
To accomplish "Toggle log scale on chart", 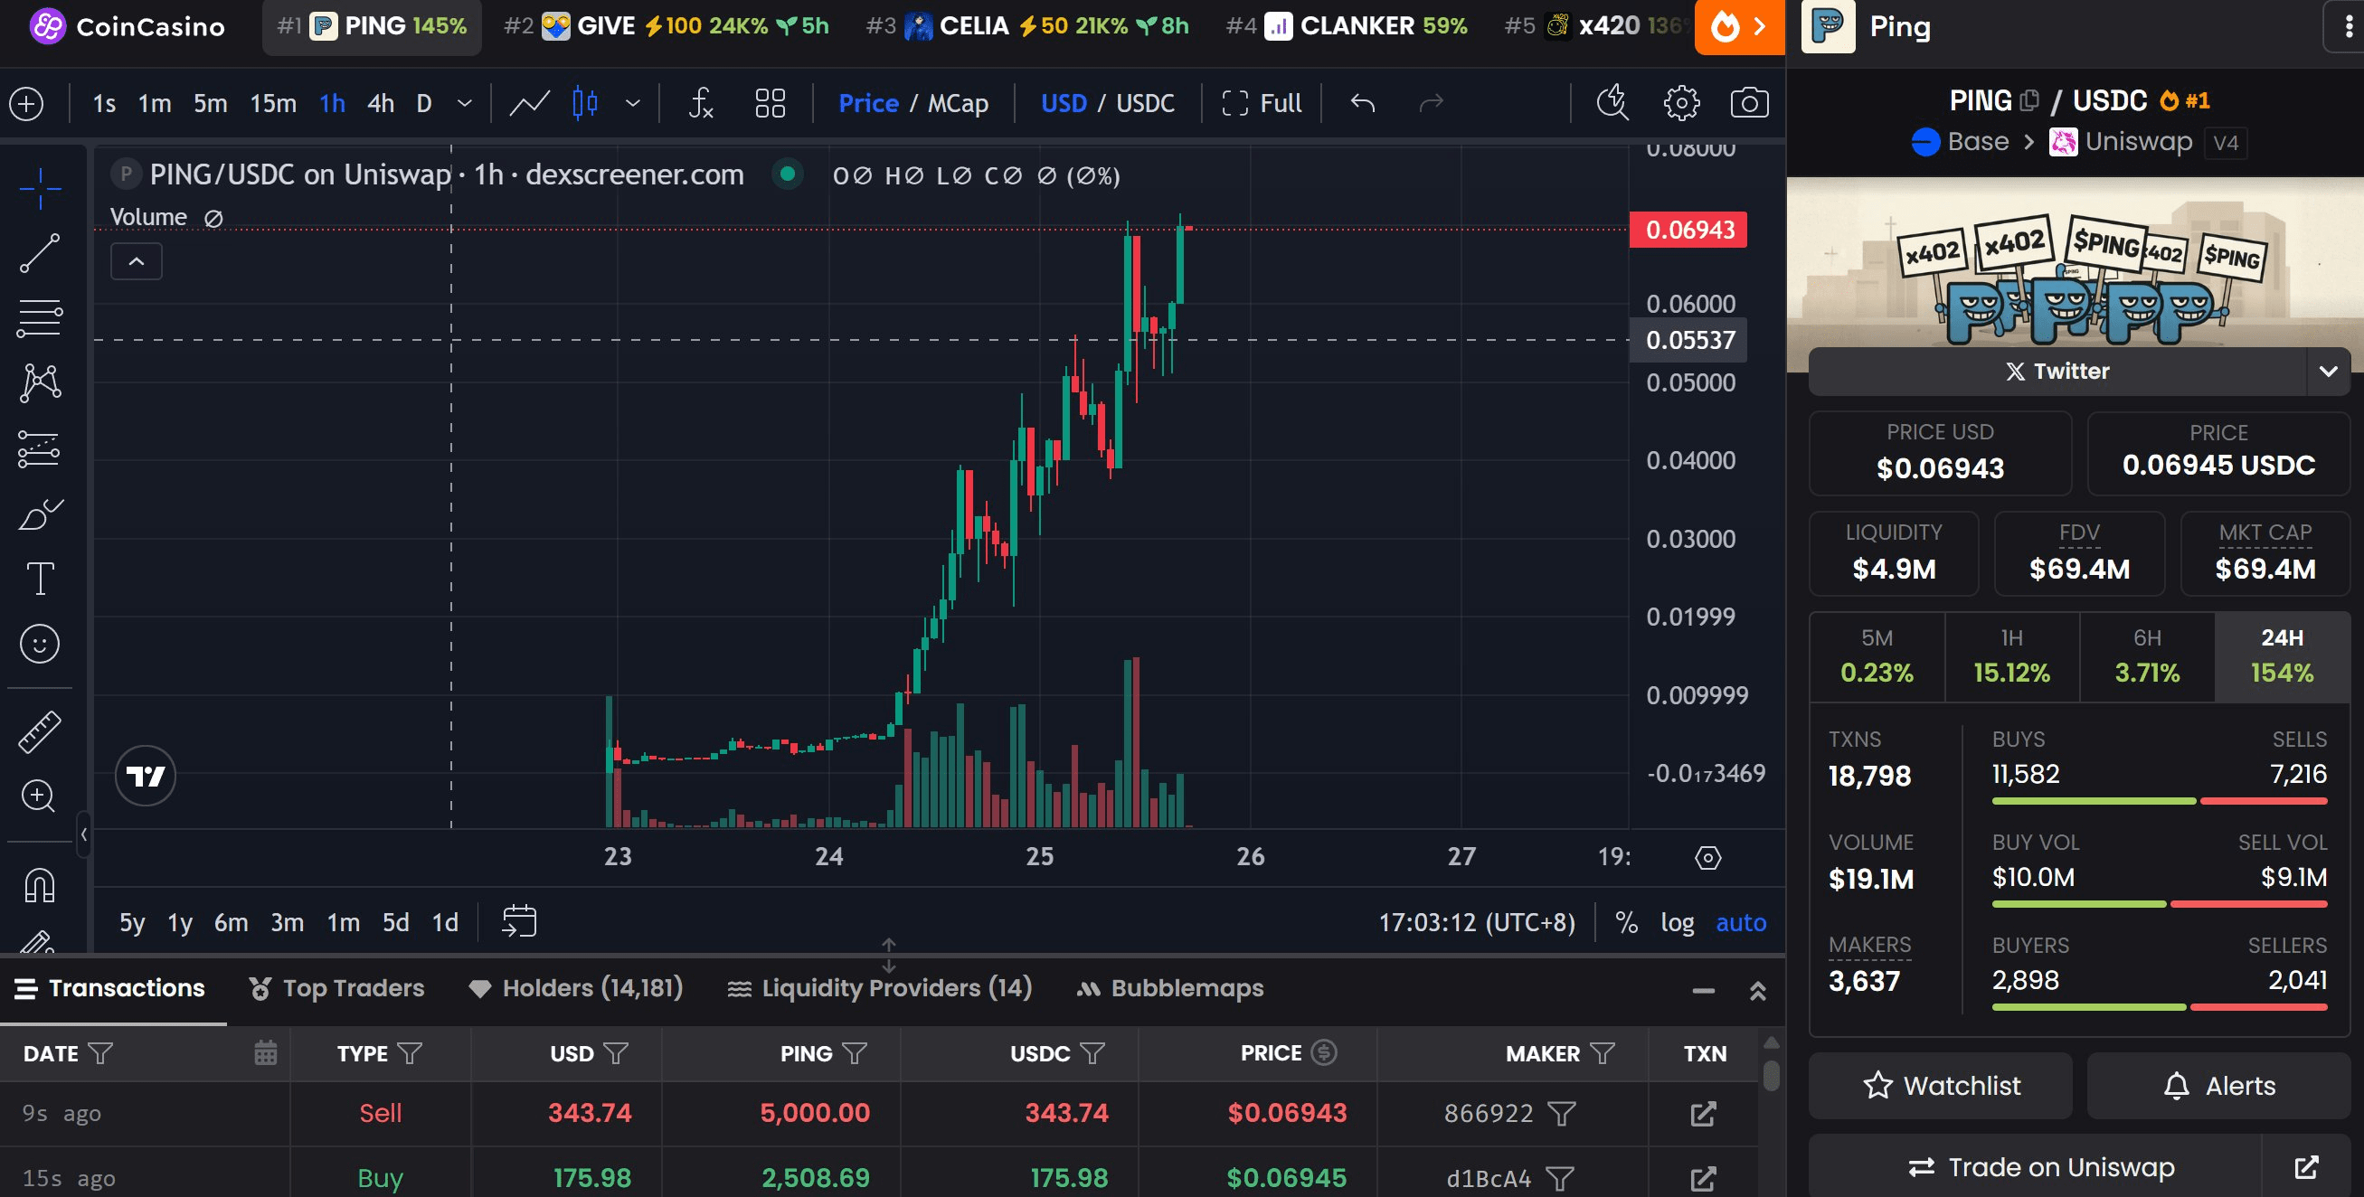I will coord(1677,922).
